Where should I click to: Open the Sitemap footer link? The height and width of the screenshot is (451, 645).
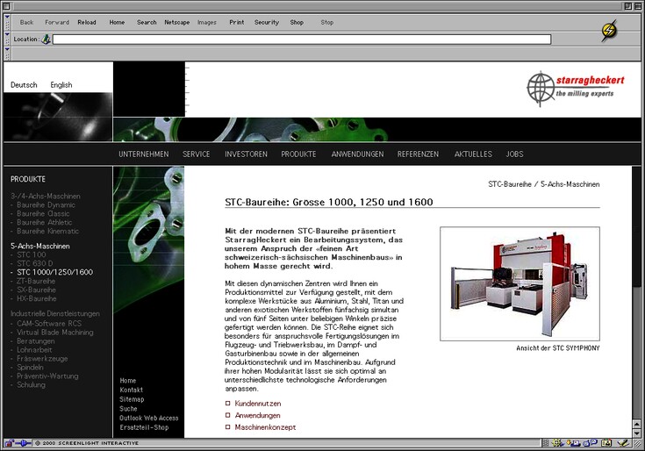coord(132,399)
